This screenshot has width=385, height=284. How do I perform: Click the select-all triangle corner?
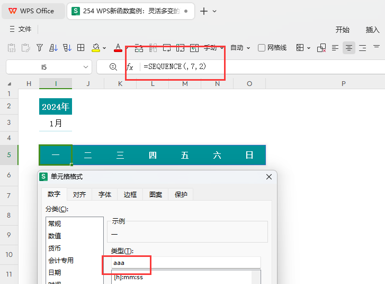10,84
